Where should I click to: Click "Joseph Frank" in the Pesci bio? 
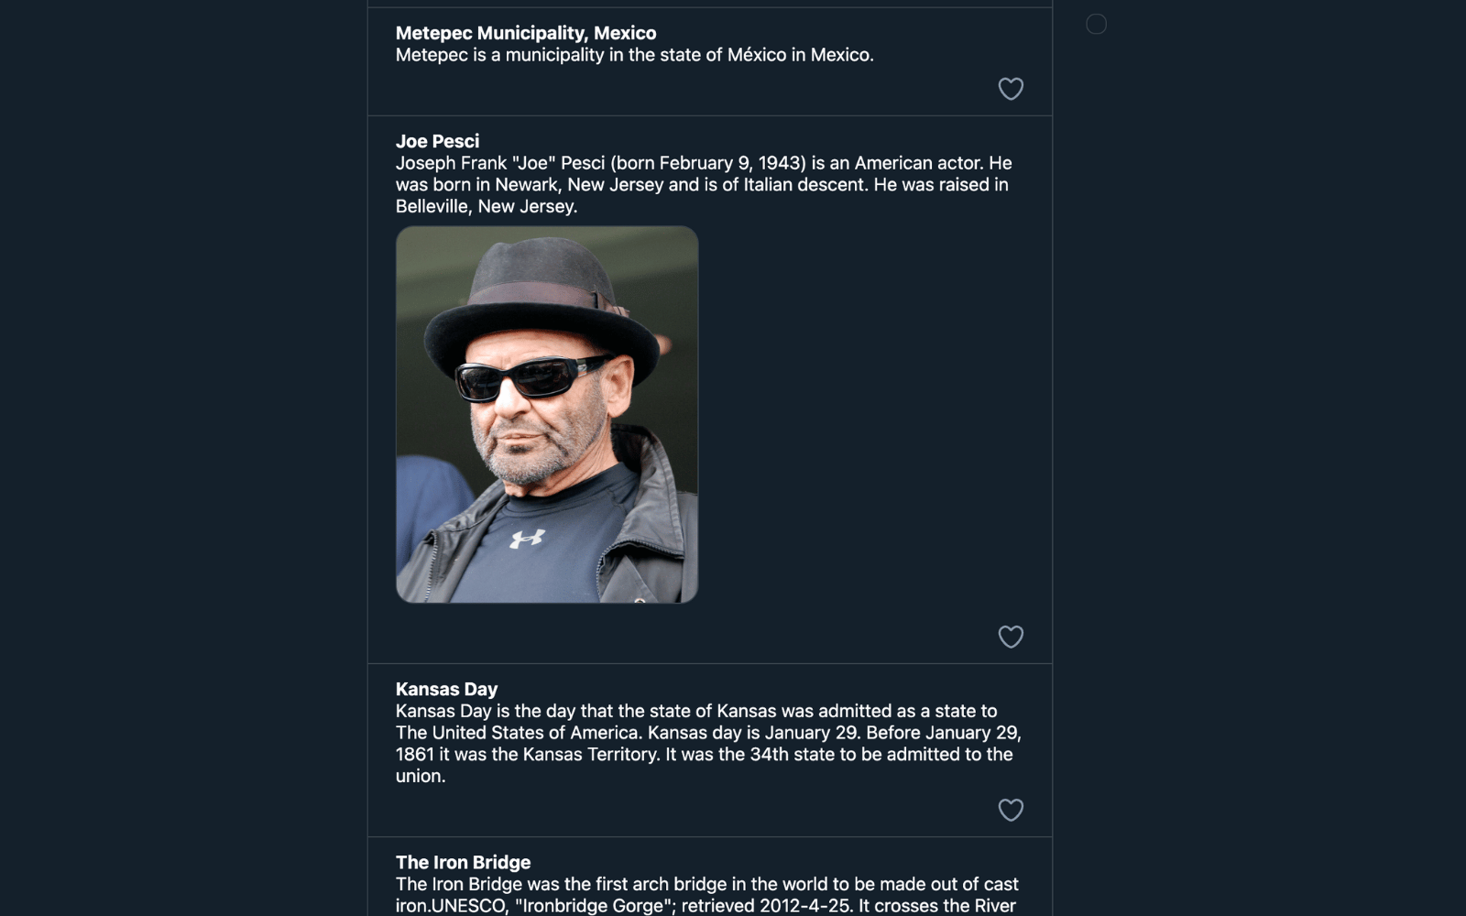point(451,163)
